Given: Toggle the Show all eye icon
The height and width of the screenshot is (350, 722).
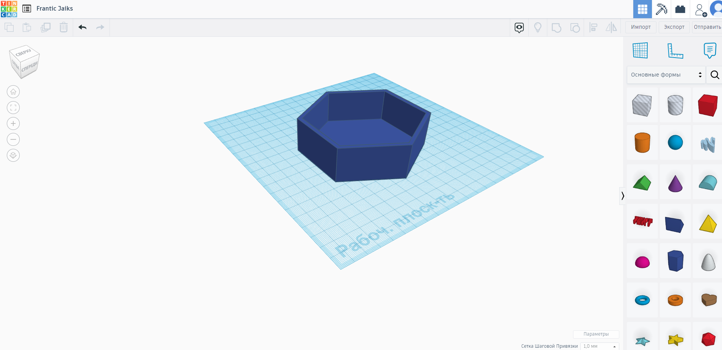Looking at the screenshot, I should click(x=519, y=27).
